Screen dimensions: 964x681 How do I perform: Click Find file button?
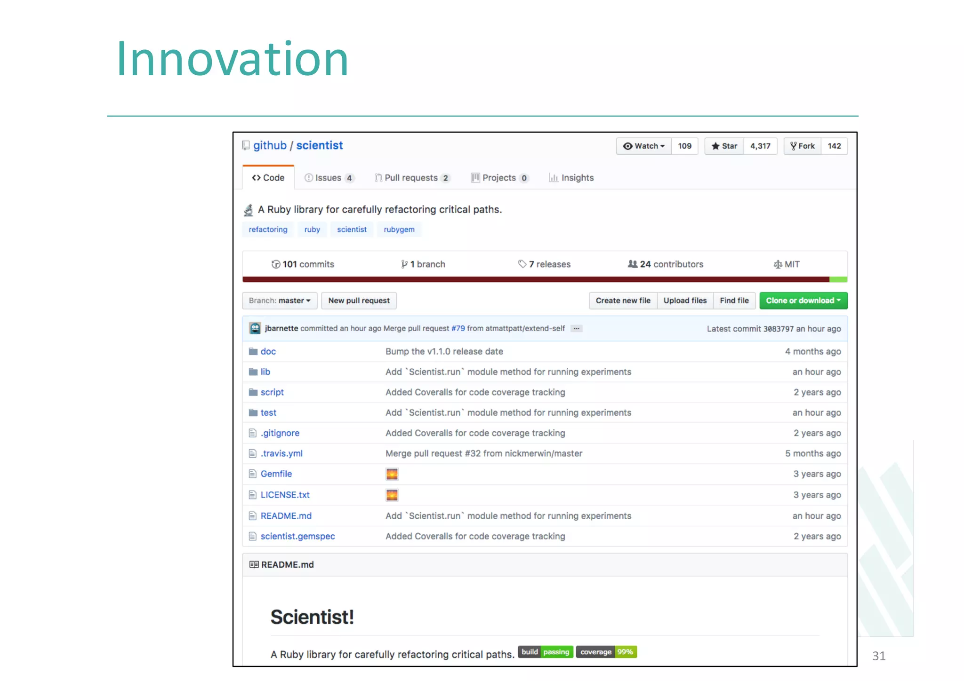tap(734, 301)
